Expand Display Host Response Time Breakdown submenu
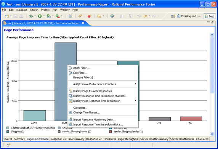218x149 pixels. click(x=103, y=101)
